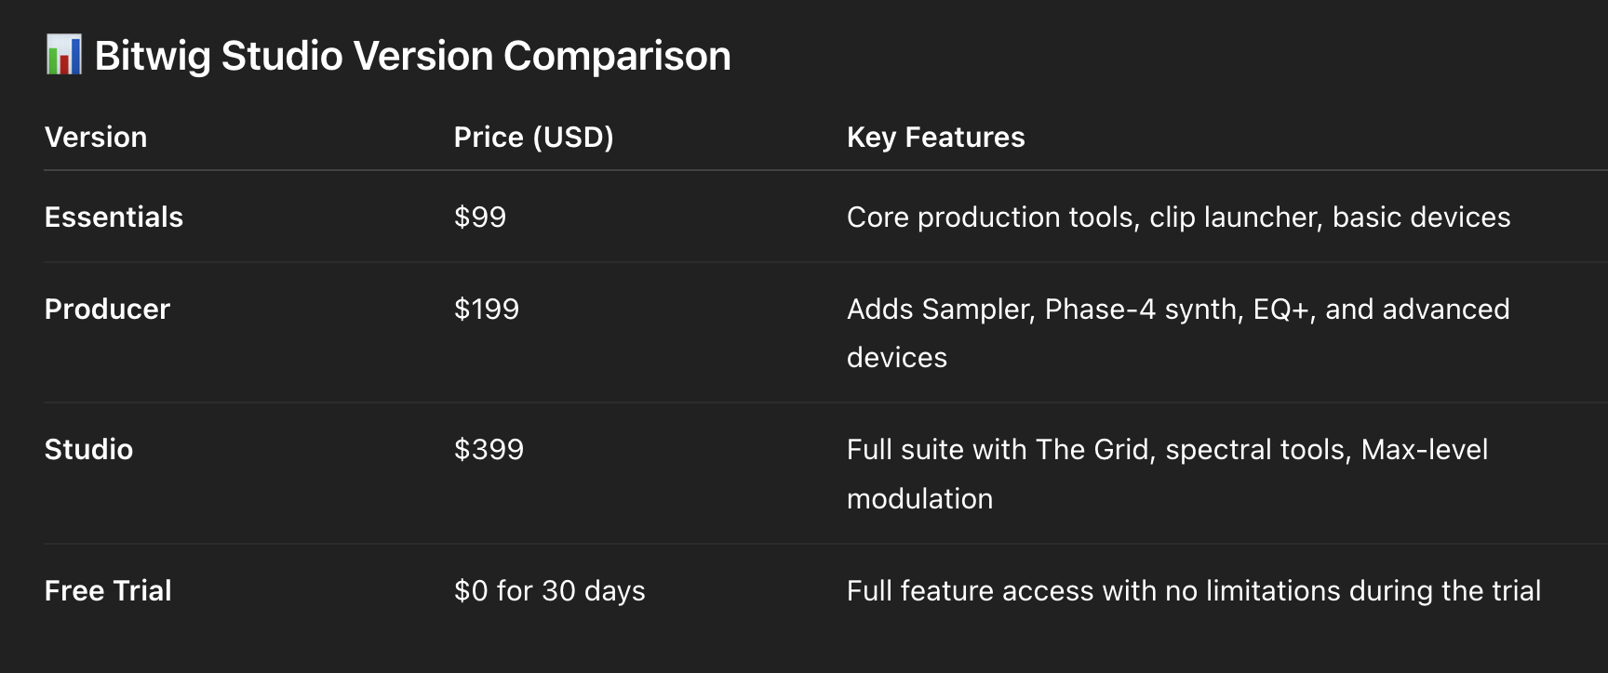This screenshot has height=673, width=1608.
Task: Click the Key Features column header
Action: [935, 138]
